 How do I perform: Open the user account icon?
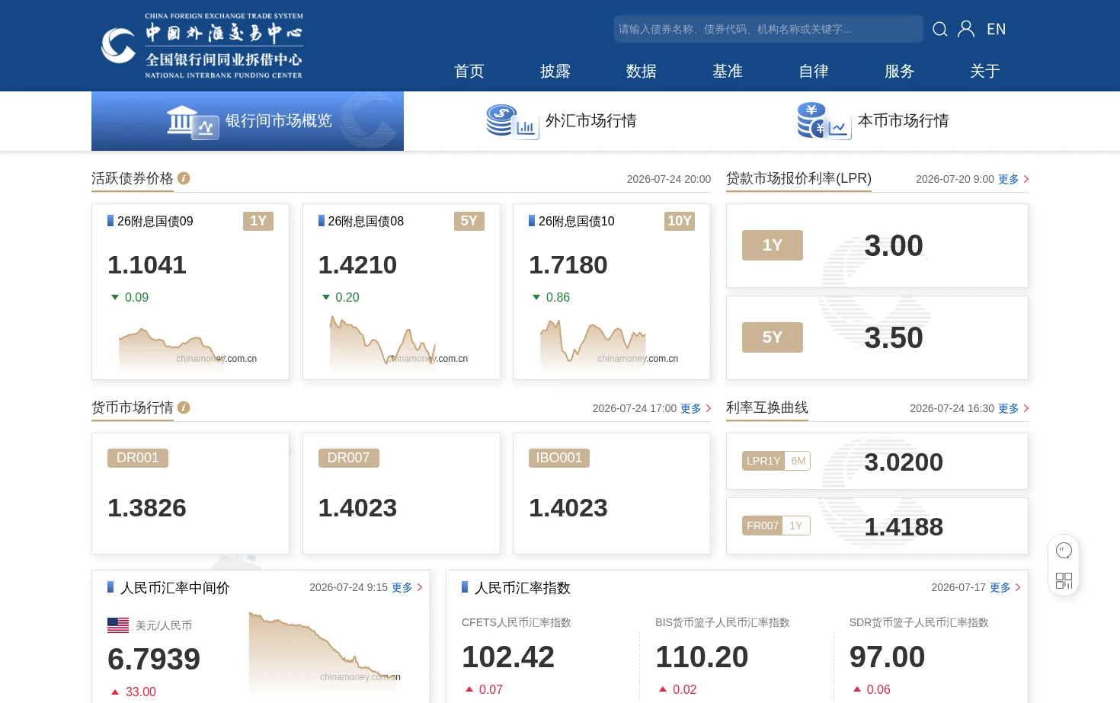pyautogui.click(x=966, y=29)
